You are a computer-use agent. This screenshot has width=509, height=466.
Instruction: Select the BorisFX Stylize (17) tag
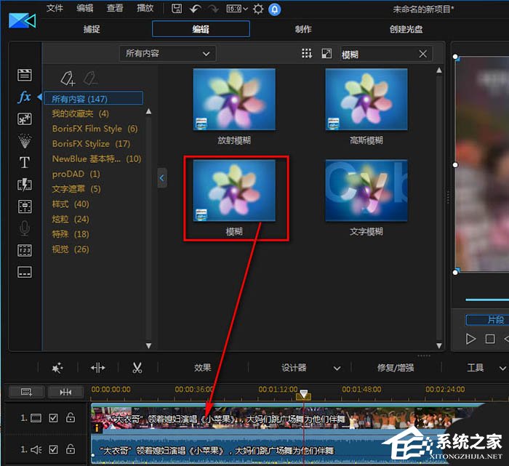click(91, 144)
